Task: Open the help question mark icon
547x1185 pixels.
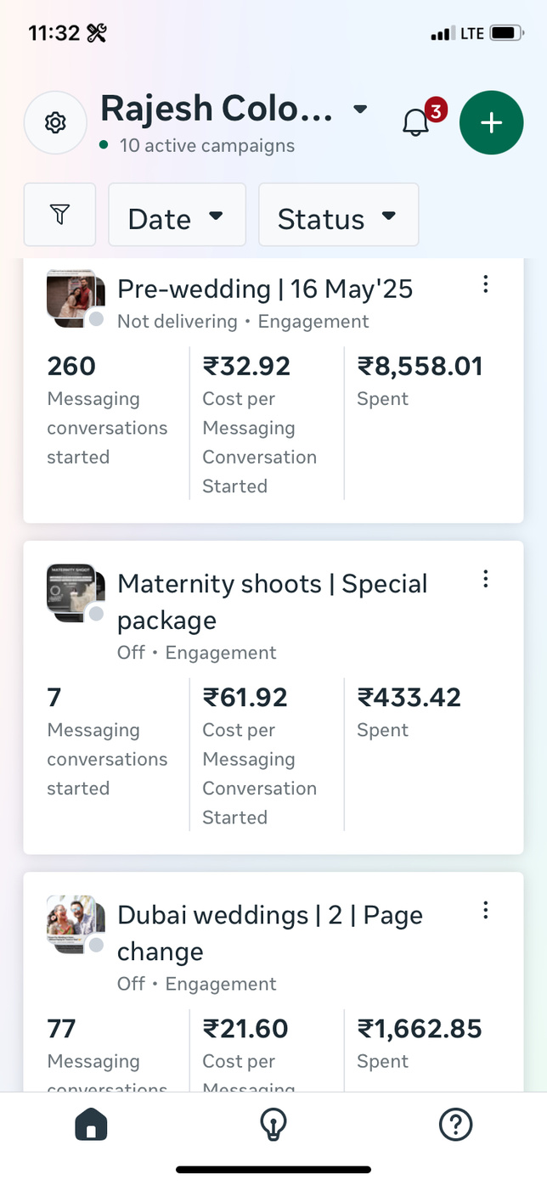Action: coord(455,1126)
